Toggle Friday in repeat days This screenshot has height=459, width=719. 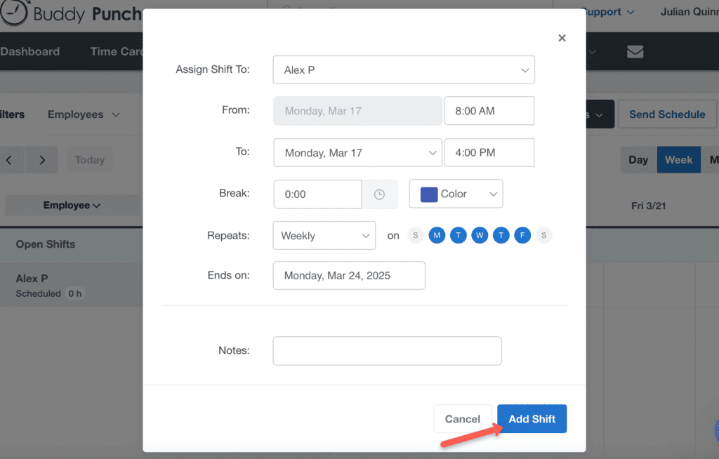[x=522, y=236]
